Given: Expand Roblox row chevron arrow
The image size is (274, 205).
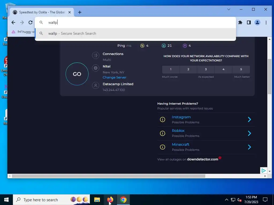Looking at the screenshot, I should coord(249,133).
